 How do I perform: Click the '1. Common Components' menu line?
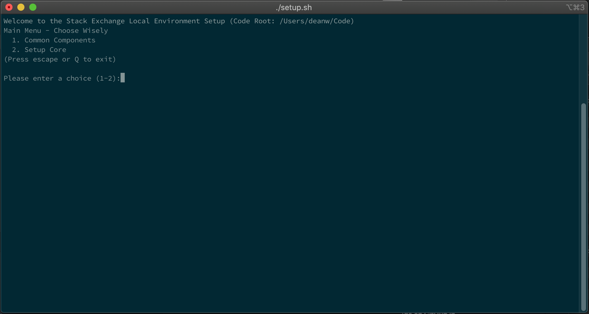[54, 40]
